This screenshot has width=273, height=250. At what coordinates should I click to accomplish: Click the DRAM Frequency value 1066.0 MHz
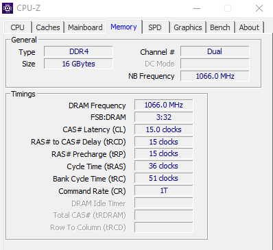(x=164, y=105)
